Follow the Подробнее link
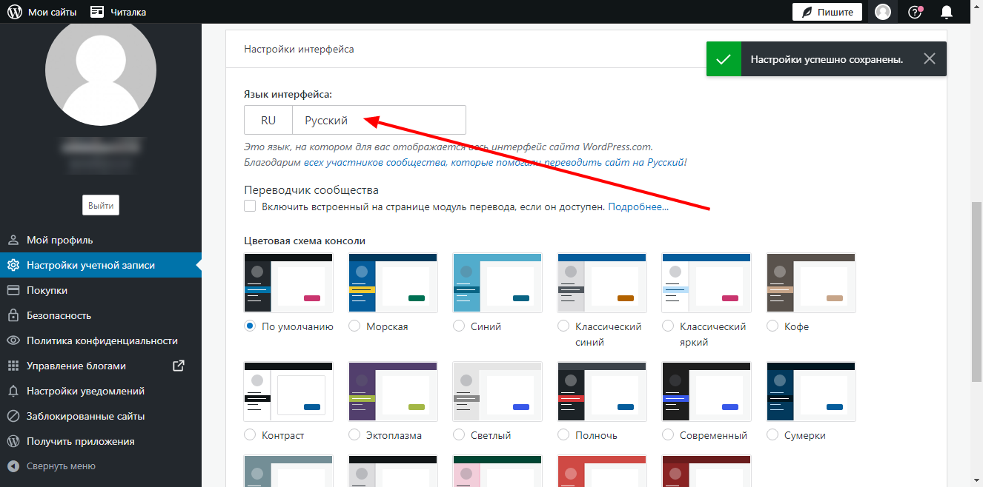Screen dimensions: 983x487 click(x=638, y=206)
